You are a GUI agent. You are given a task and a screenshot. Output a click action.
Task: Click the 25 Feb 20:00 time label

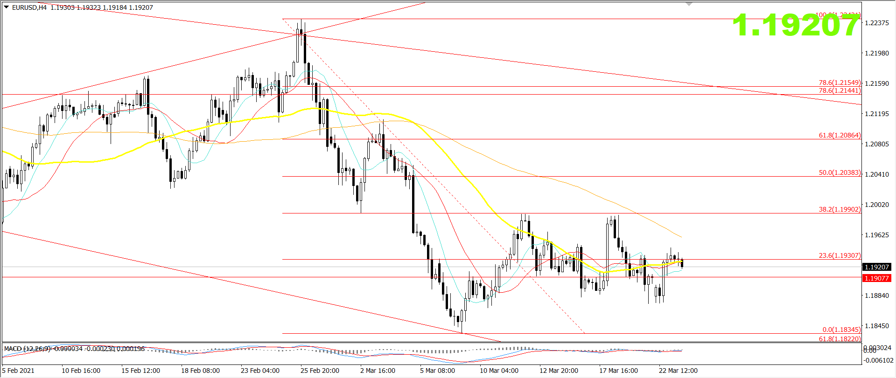pos(320,371)
